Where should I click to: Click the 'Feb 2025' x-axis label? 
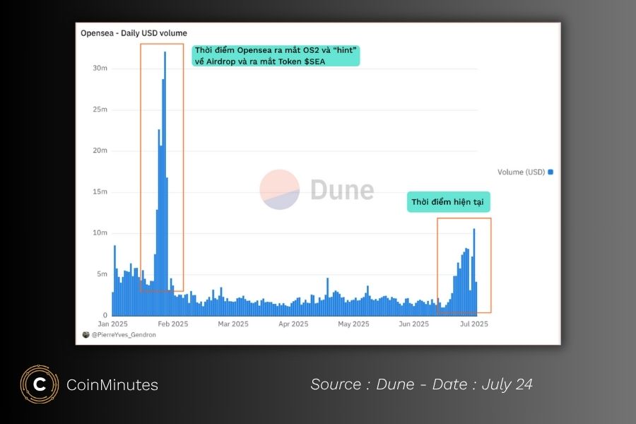pyautogui.click(x=173, y=324)
